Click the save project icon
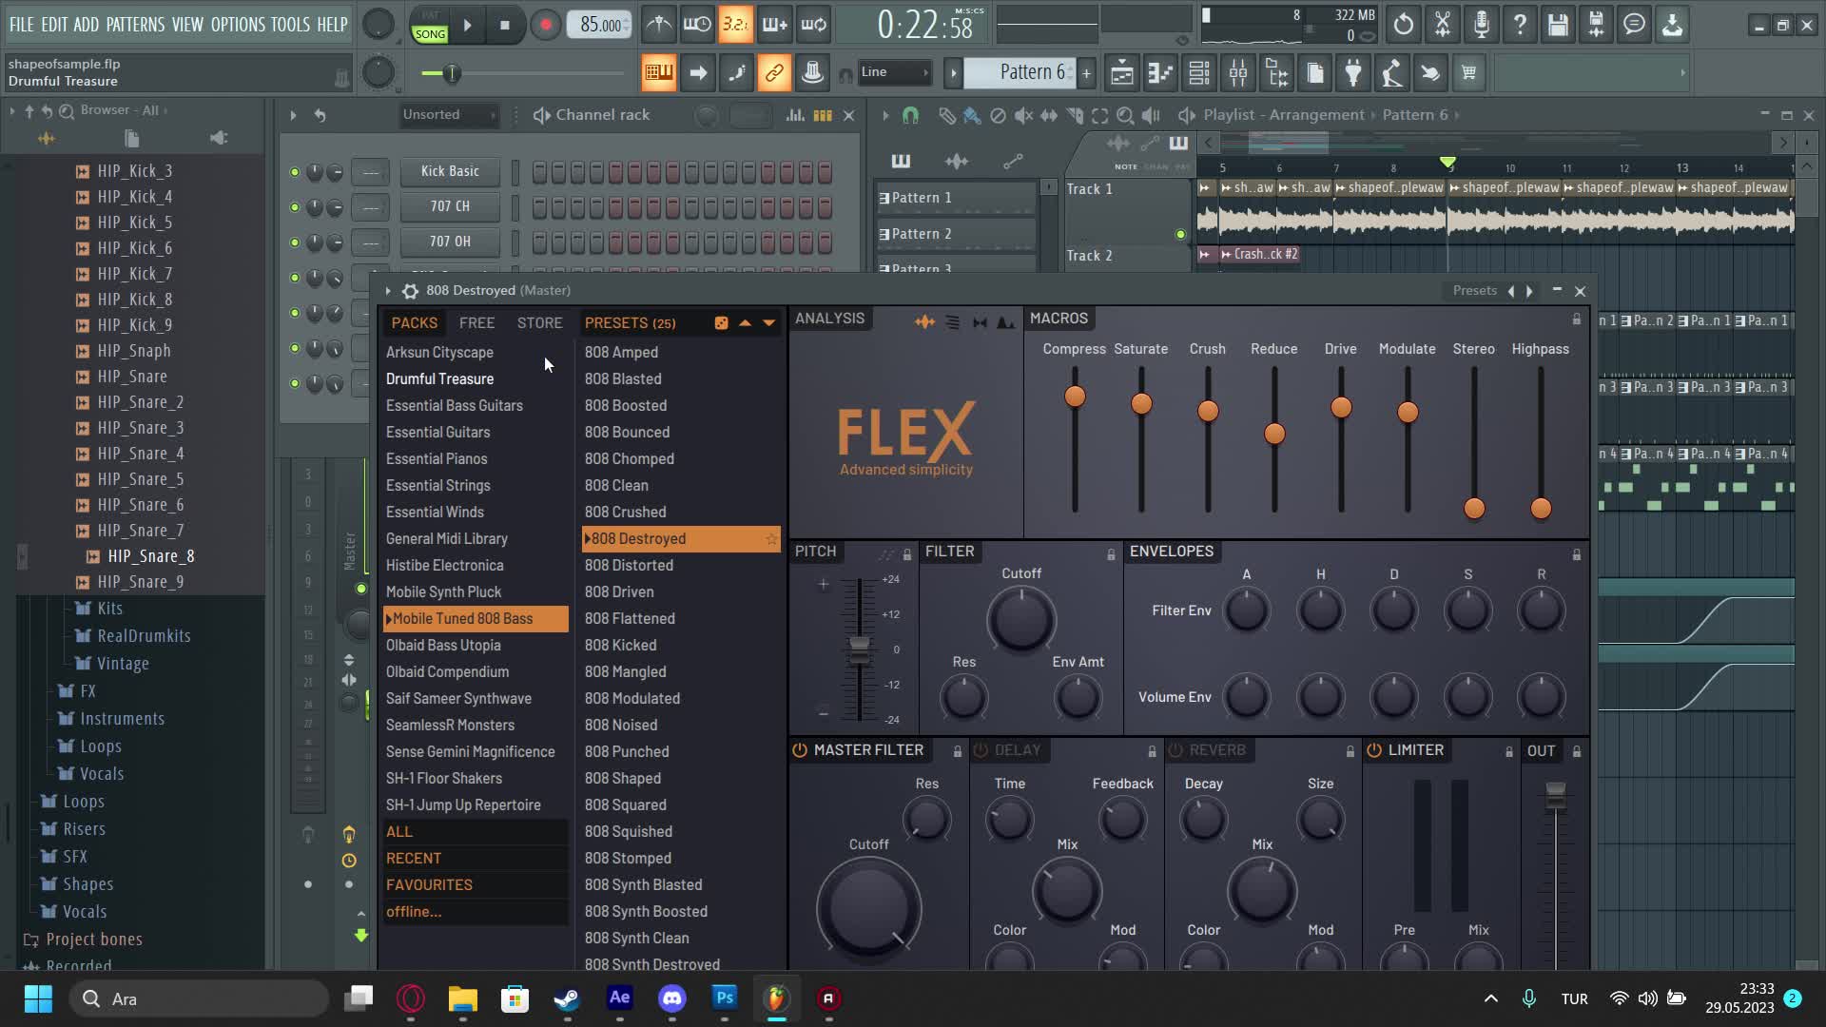 [x=1557, y=25]
